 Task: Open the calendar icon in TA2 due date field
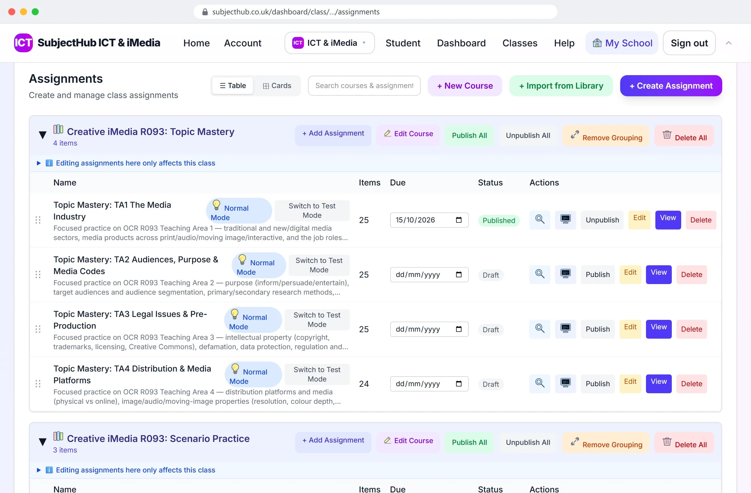coord(459,275)
